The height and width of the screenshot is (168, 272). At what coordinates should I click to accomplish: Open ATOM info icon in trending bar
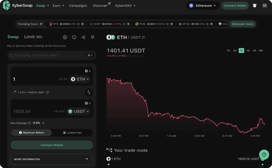[207, 24]
